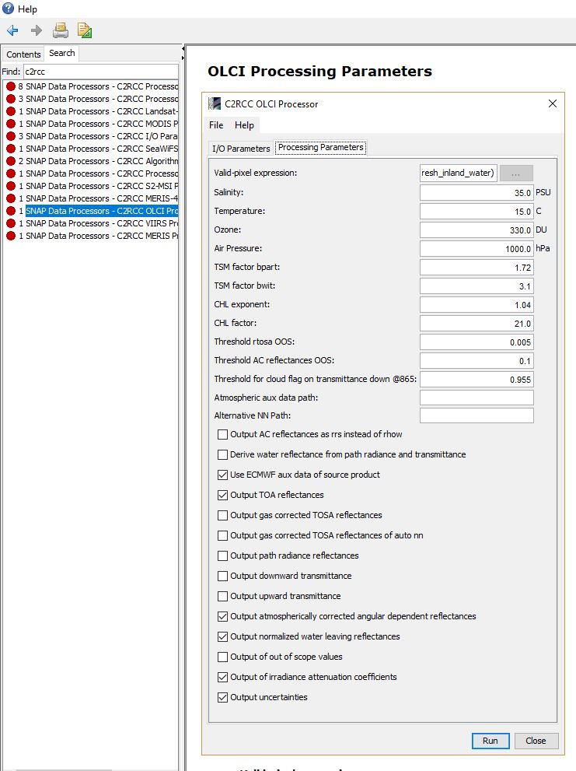Screen dimensions: 576x771
Task: Enable Output downward transmittance
Action: pos(222,576)
